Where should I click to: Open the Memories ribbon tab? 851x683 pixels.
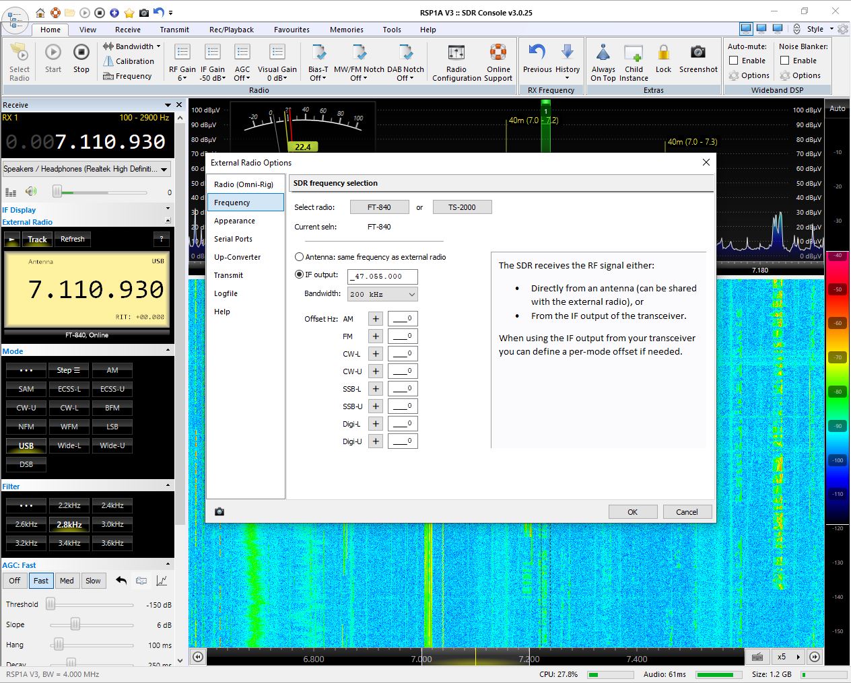pyautogui.click(x=346, y=30)
